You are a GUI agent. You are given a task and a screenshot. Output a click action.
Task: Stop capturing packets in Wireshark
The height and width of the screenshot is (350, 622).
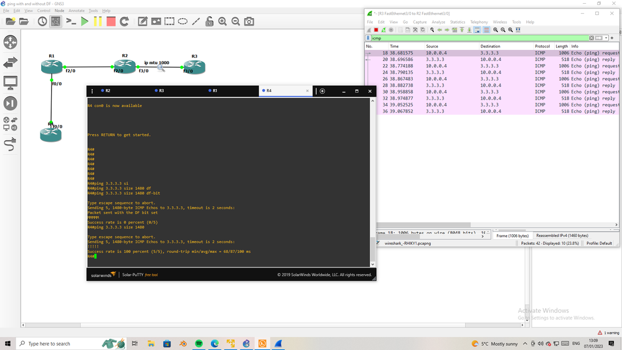[x=376, y=30]
